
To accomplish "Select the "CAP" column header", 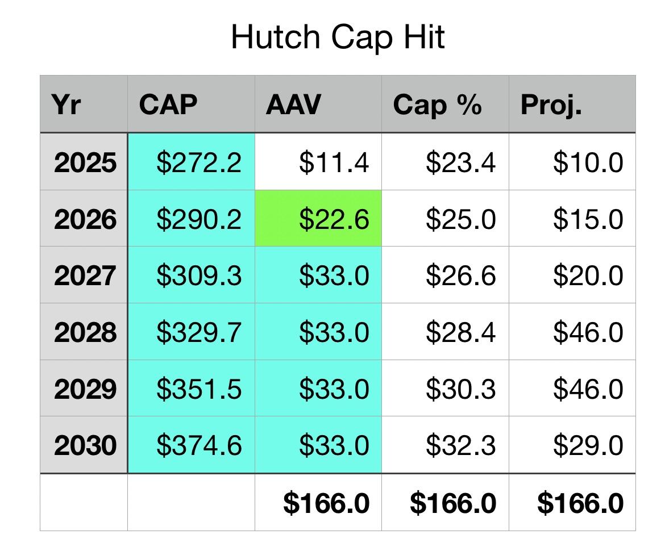I will tap(191, 105).
